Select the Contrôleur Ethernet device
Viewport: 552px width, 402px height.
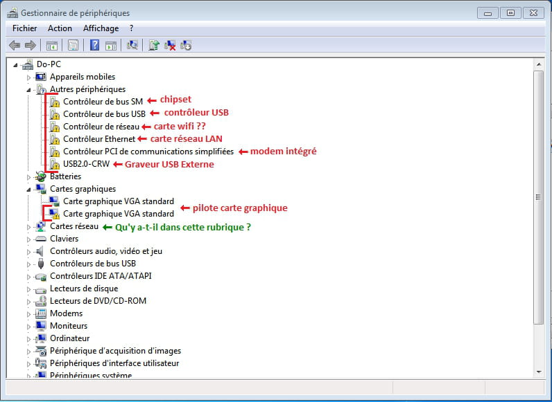[98, 139]
